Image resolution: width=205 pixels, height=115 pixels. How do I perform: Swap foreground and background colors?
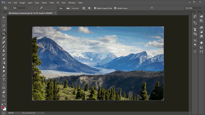5,104
